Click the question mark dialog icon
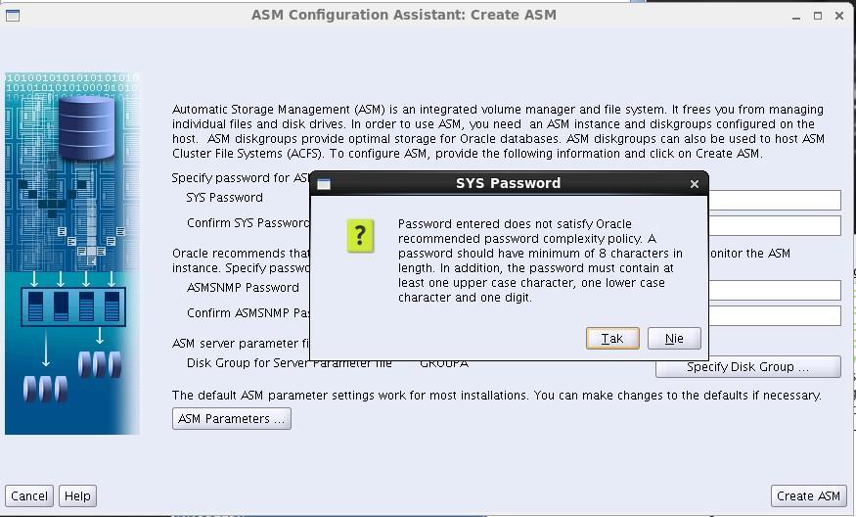Viewport: 856px width, 517px height. pyautogui.click(x=360, y=236)
